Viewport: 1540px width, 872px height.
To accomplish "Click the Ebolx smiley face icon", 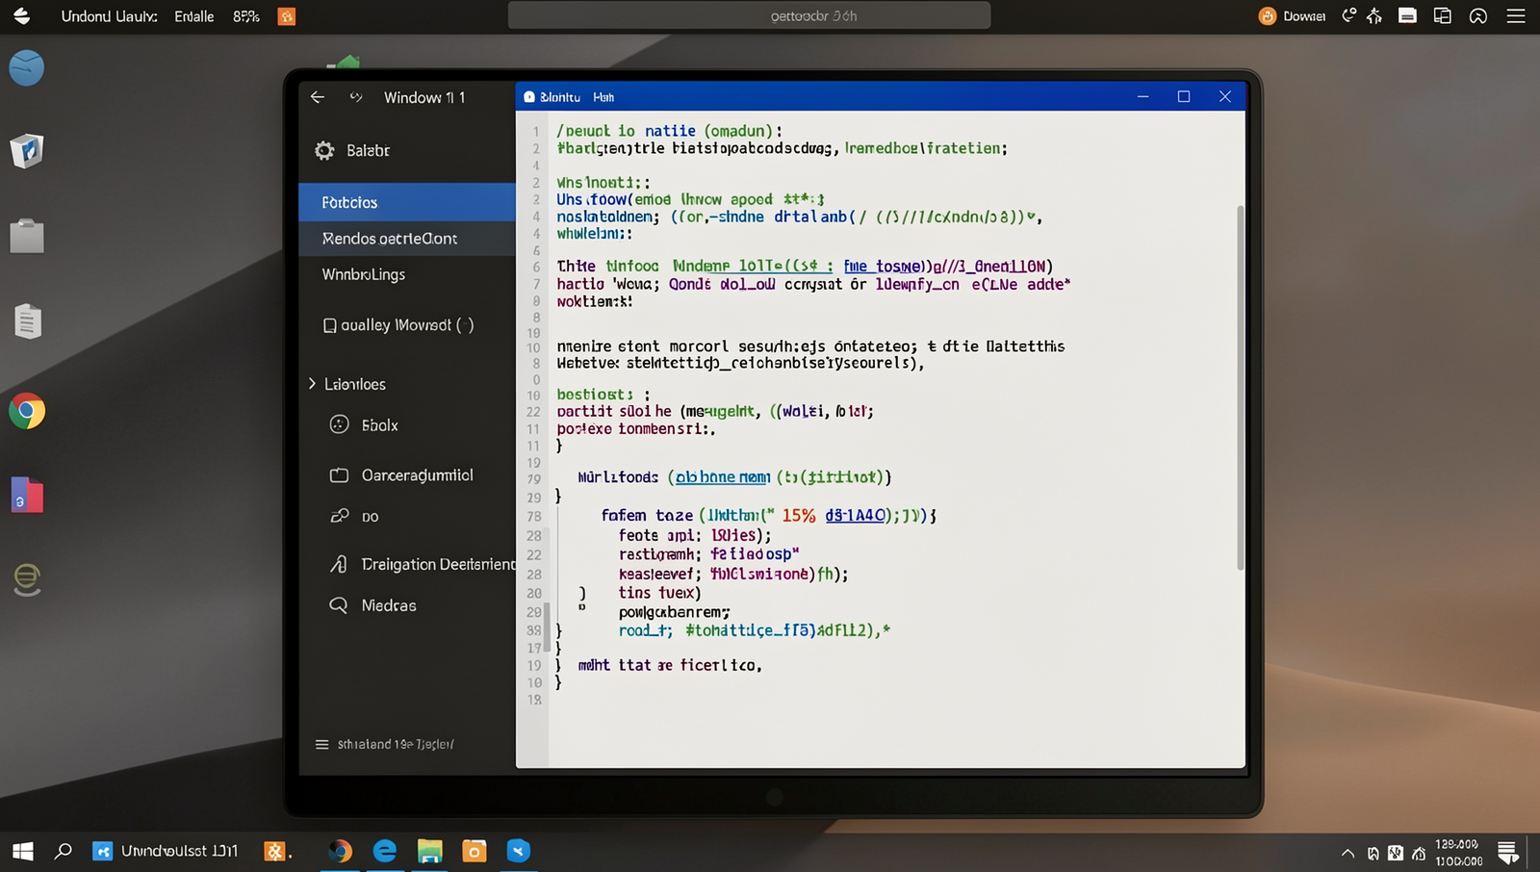I will click(x=339, y=424).
